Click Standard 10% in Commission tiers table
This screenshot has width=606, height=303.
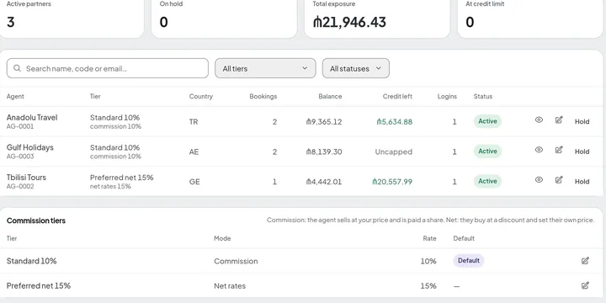[31, 261]
